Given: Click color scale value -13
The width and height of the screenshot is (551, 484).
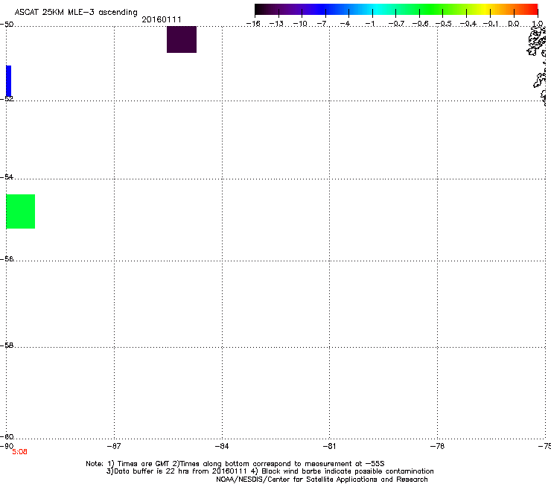Looking at the screenshot, I should (x=276, y=24).
